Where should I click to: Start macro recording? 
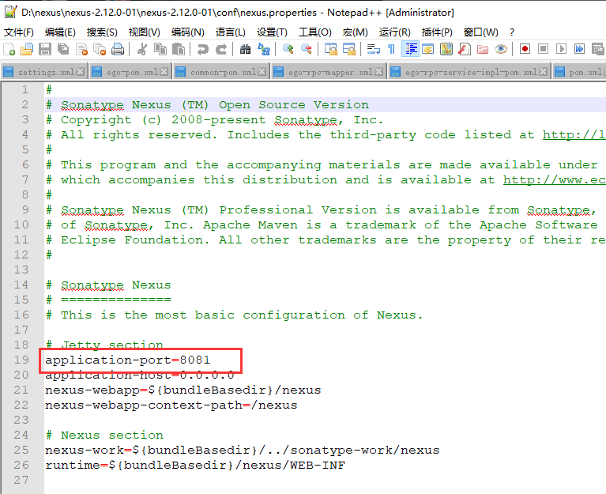tap(525, 49)
